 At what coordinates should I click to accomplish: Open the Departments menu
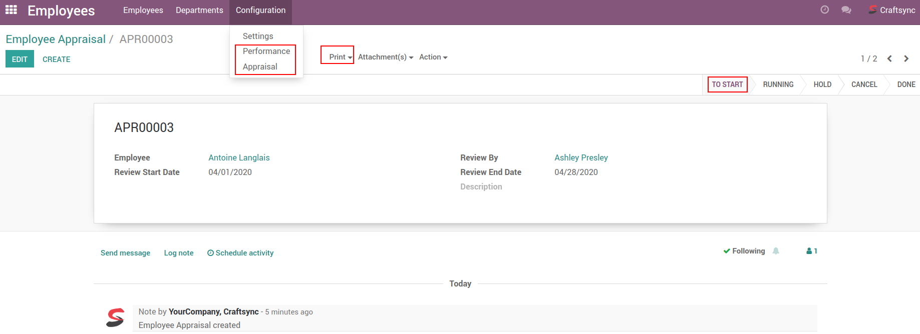click(199, 10)
